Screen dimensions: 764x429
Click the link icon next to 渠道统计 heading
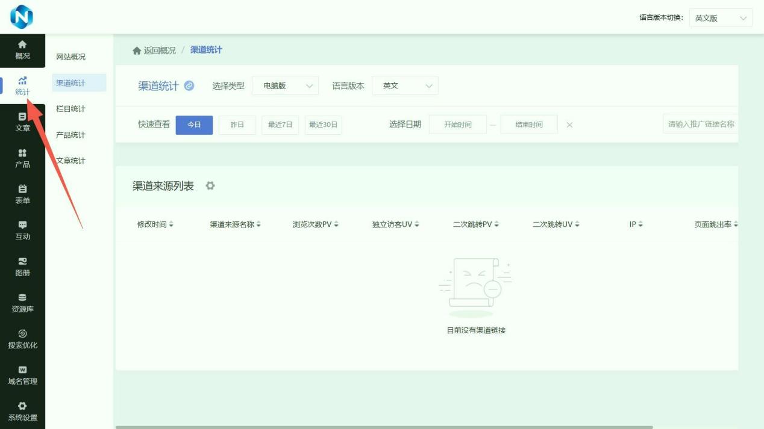coord(189,86)
